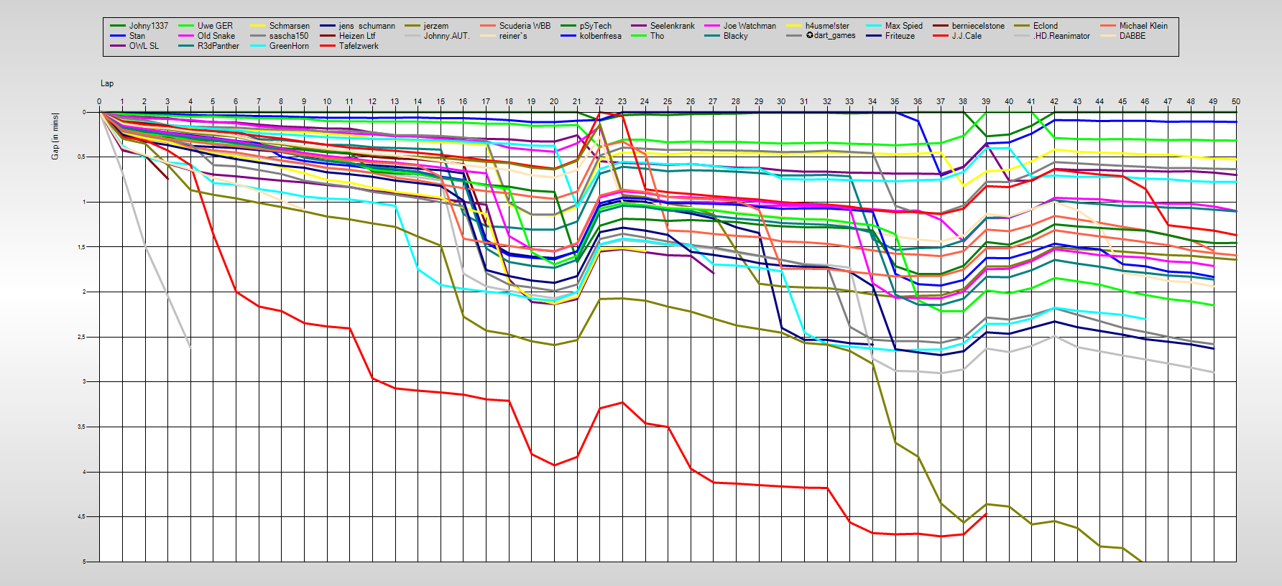Select the .HD.Reanimator legend entry
Viewport: 1282px width, 586px height.
click(1061, 36)
